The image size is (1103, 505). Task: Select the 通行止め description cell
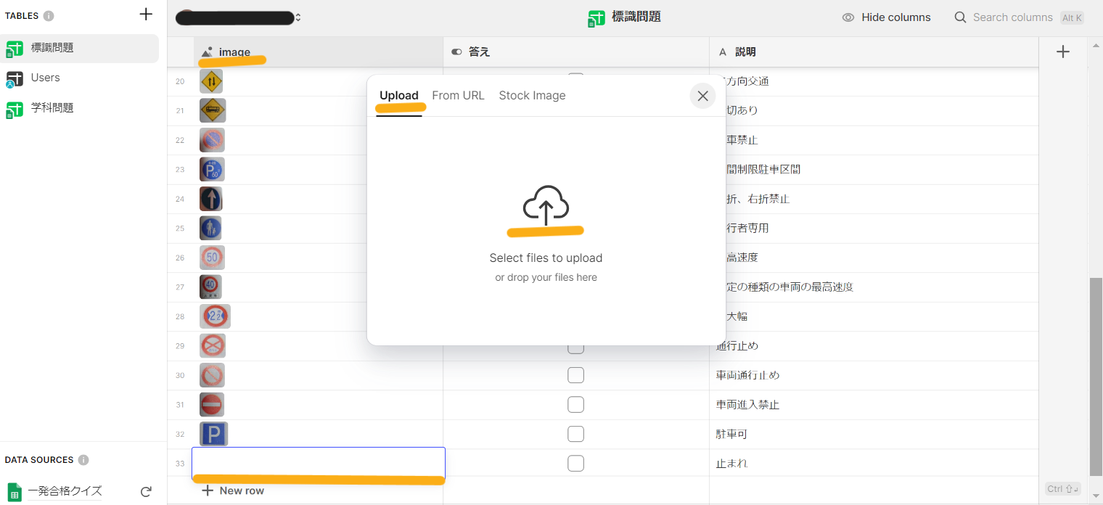coord(874,345)
